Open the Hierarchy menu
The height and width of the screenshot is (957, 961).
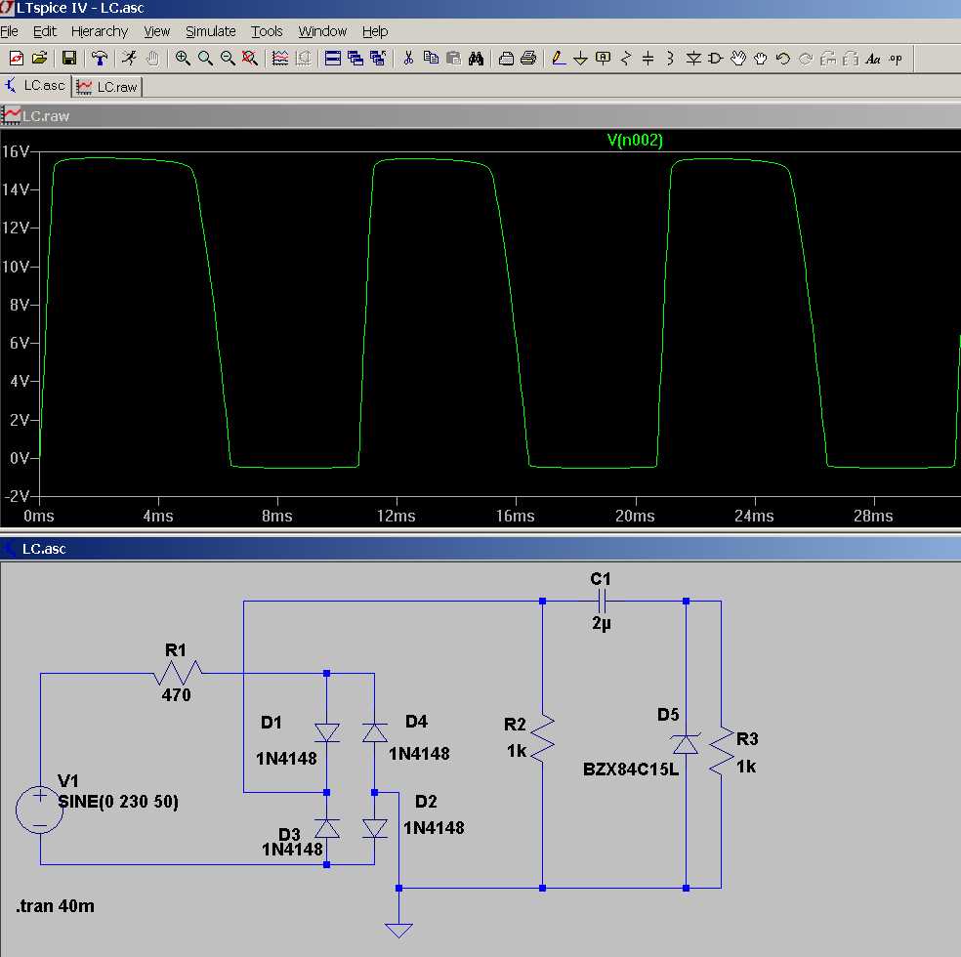pos(100,31)
